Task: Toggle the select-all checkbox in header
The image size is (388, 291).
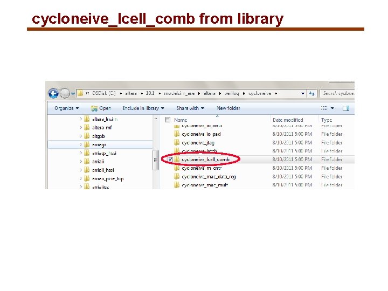Action: [168, 120]
